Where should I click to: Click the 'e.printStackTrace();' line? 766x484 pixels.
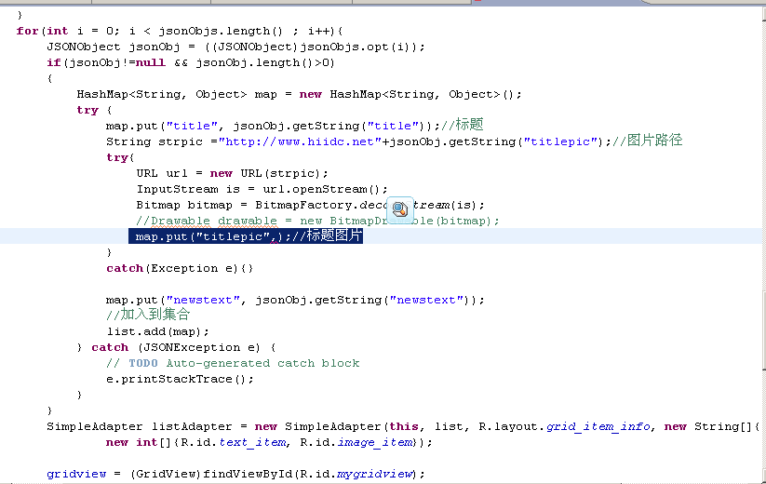[180, 379]
